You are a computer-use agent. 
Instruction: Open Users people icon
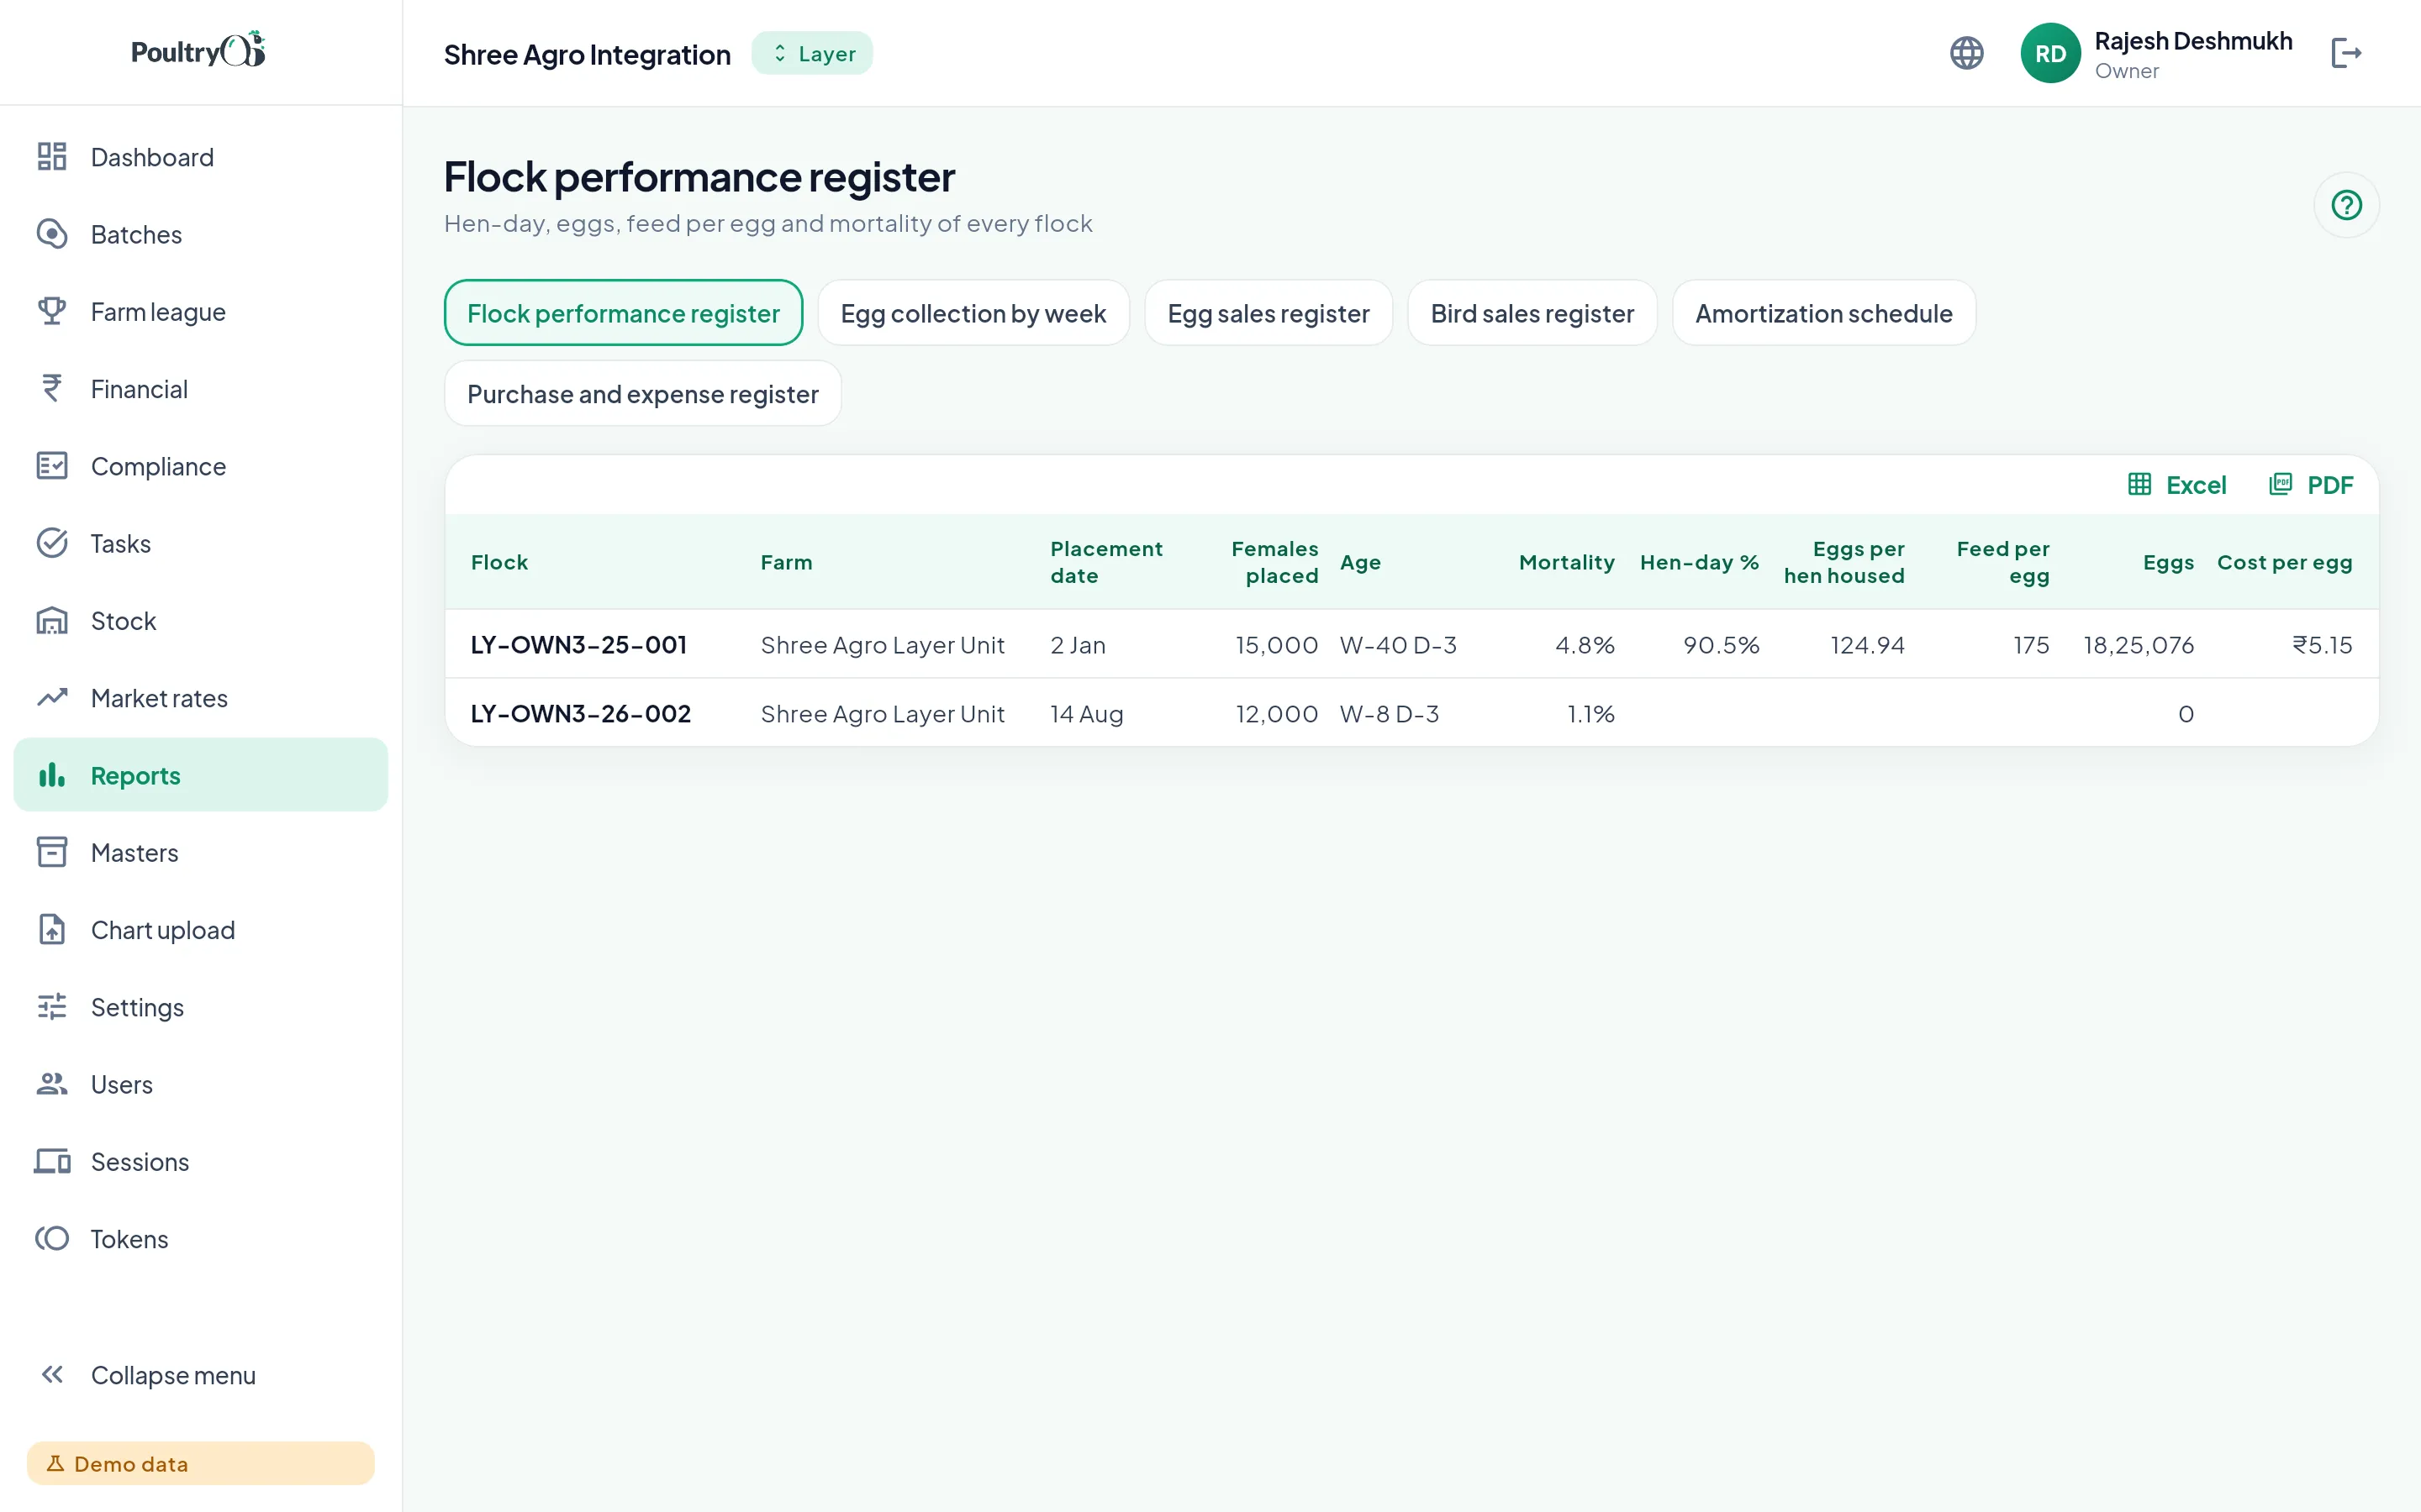(52, 1084)
